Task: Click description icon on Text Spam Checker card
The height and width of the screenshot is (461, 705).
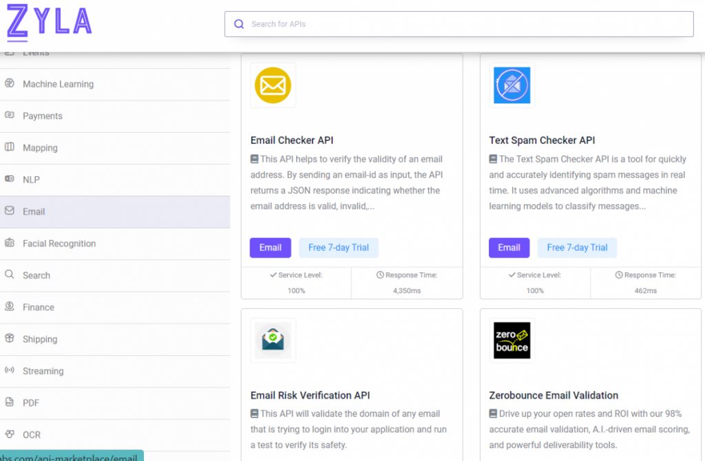Action: [x=493, y=159]
